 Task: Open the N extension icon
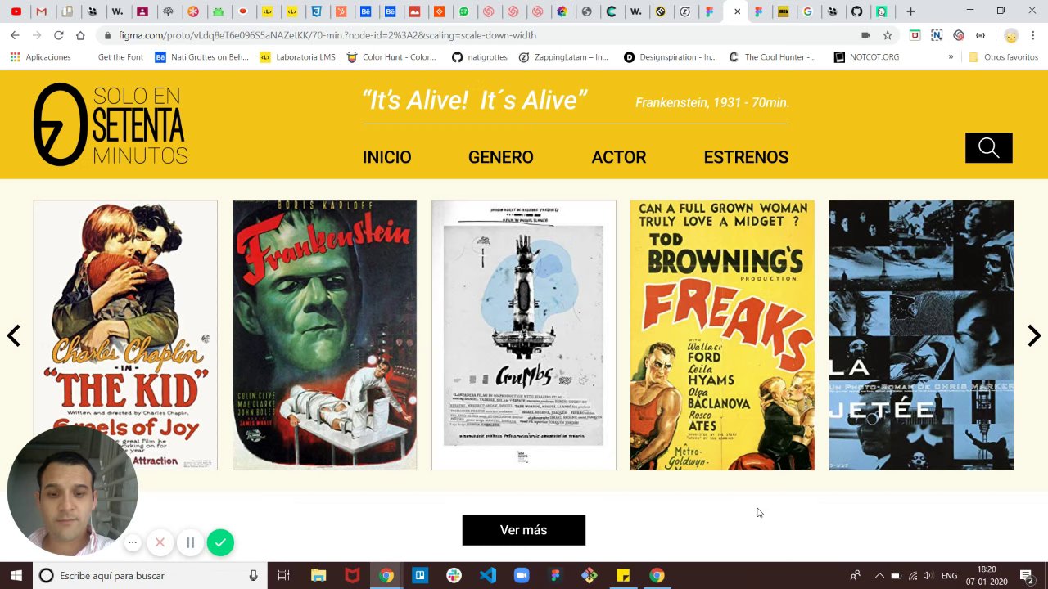937,35
